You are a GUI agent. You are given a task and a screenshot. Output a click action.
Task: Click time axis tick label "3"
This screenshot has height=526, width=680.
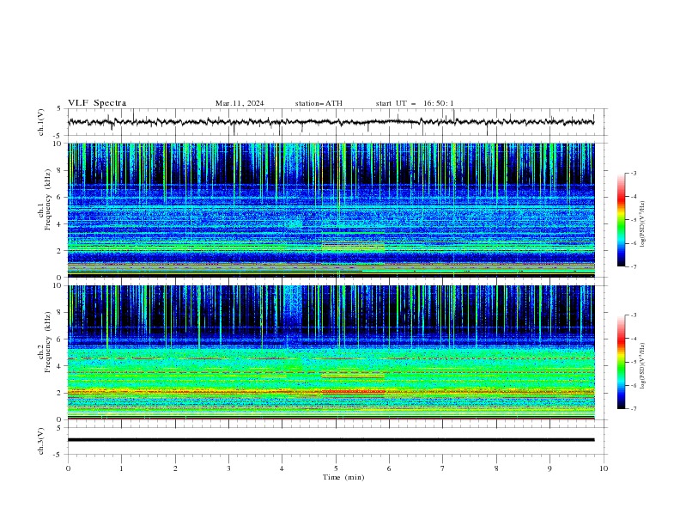(x=228, y=468)
